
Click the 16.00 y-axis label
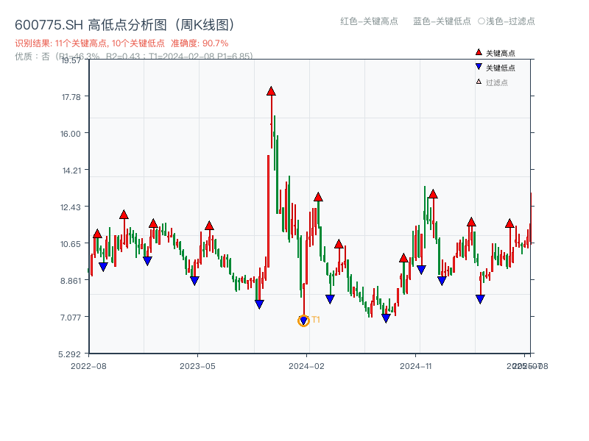71,134
